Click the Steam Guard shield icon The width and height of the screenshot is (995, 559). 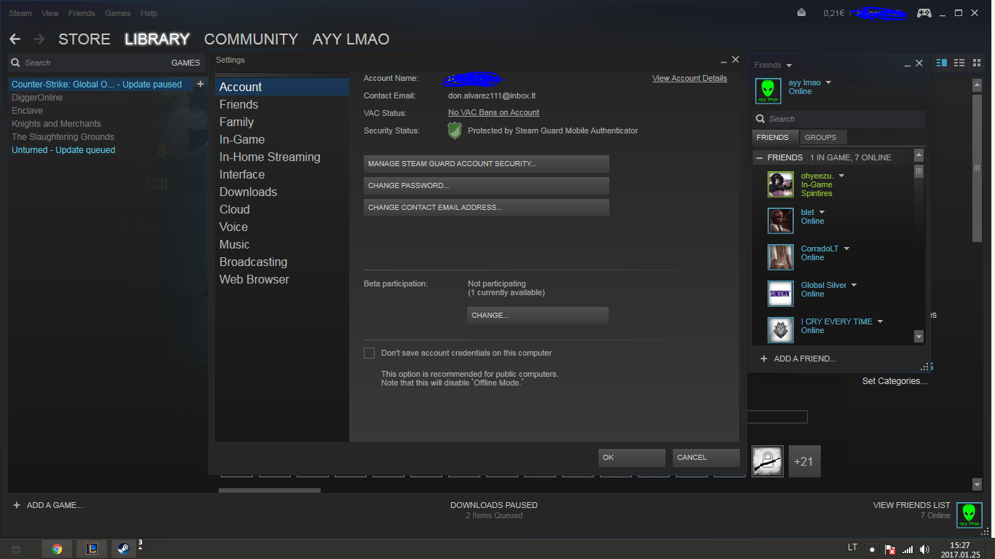coord(455,130)
